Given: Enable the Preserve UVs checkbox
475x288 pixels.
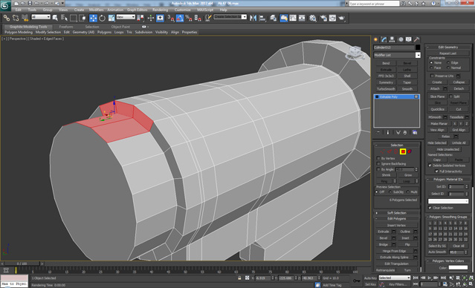Looking at the screenshot, I should point(432,76).
